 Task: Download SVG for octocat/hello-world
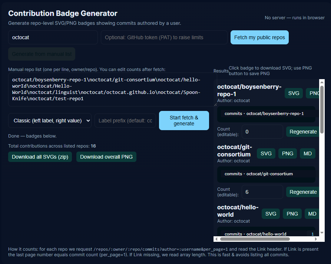coord(271,213)
